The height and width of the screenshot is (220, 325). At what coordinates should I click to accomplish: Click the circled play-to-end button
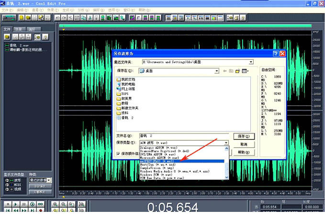(x=32, y=204)
